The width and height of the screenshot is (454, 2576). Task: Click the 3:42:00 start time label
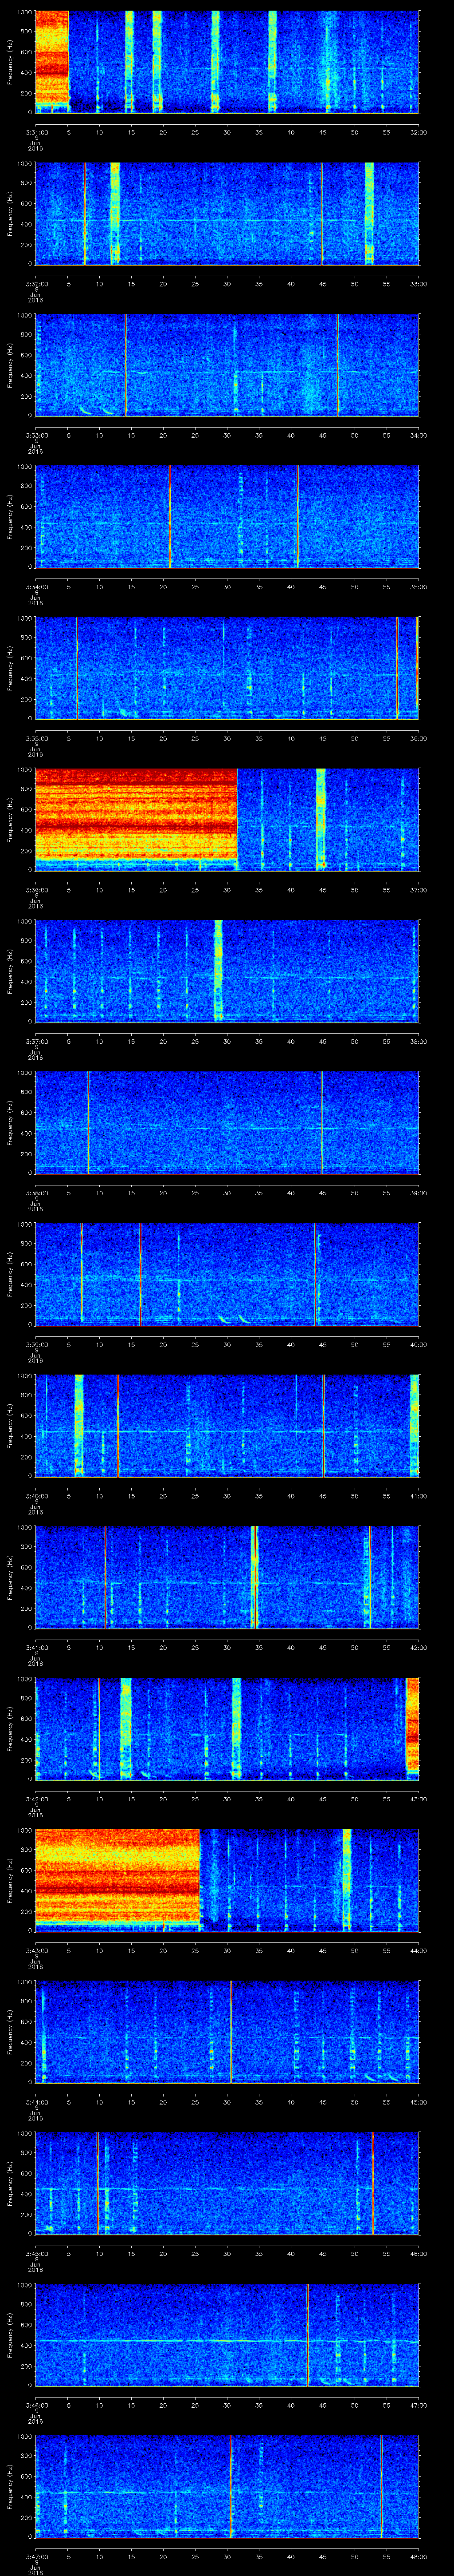click(36, 1798)
